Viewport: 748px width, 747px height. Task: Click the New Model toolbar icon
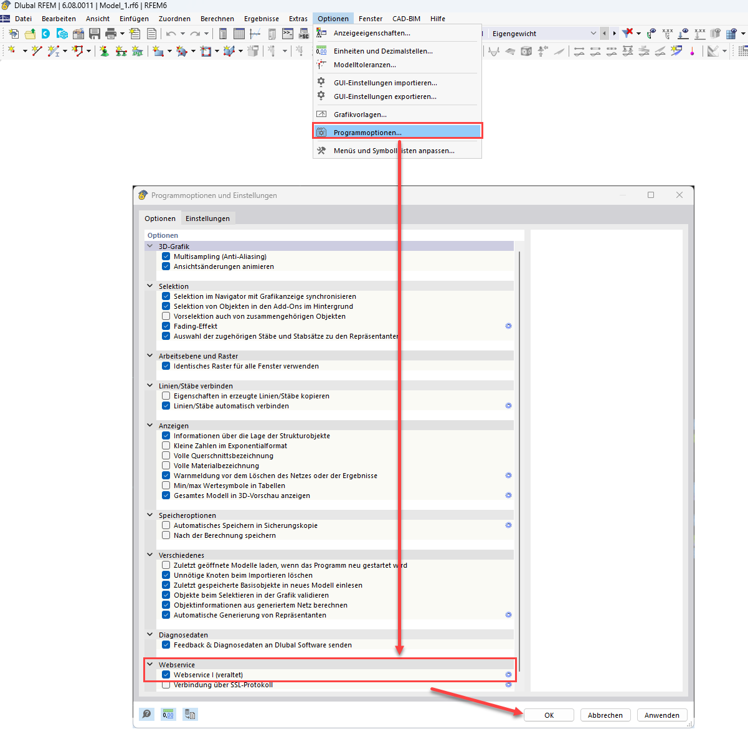point(13,34)
